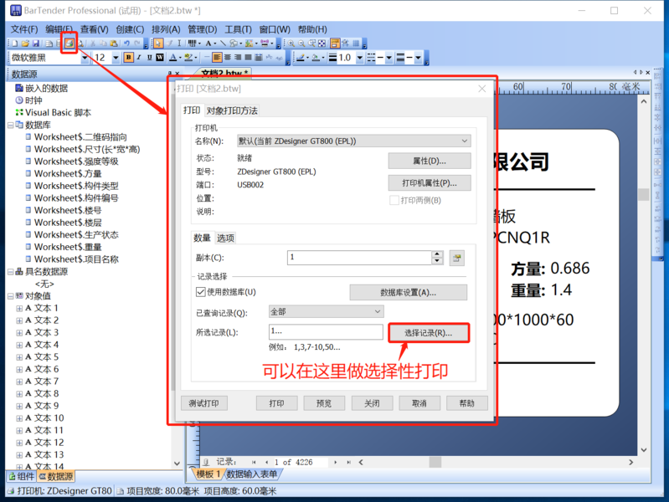Collapse the object values tree node

pos(10,296)
